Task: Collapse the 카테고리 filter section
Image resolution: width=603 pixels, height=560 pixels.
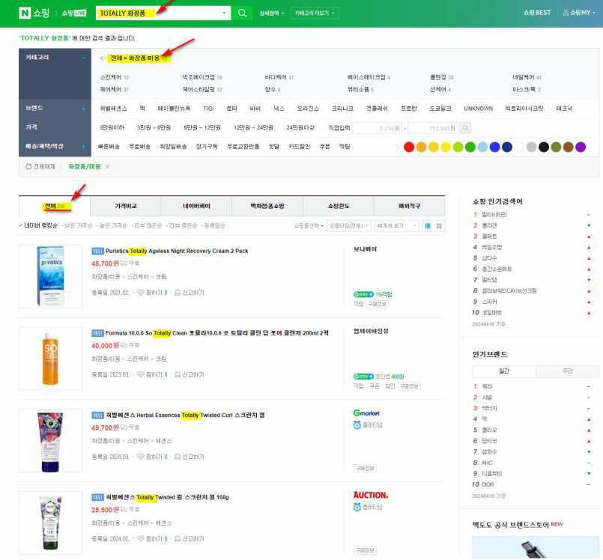Action: (x=83, y=58)
